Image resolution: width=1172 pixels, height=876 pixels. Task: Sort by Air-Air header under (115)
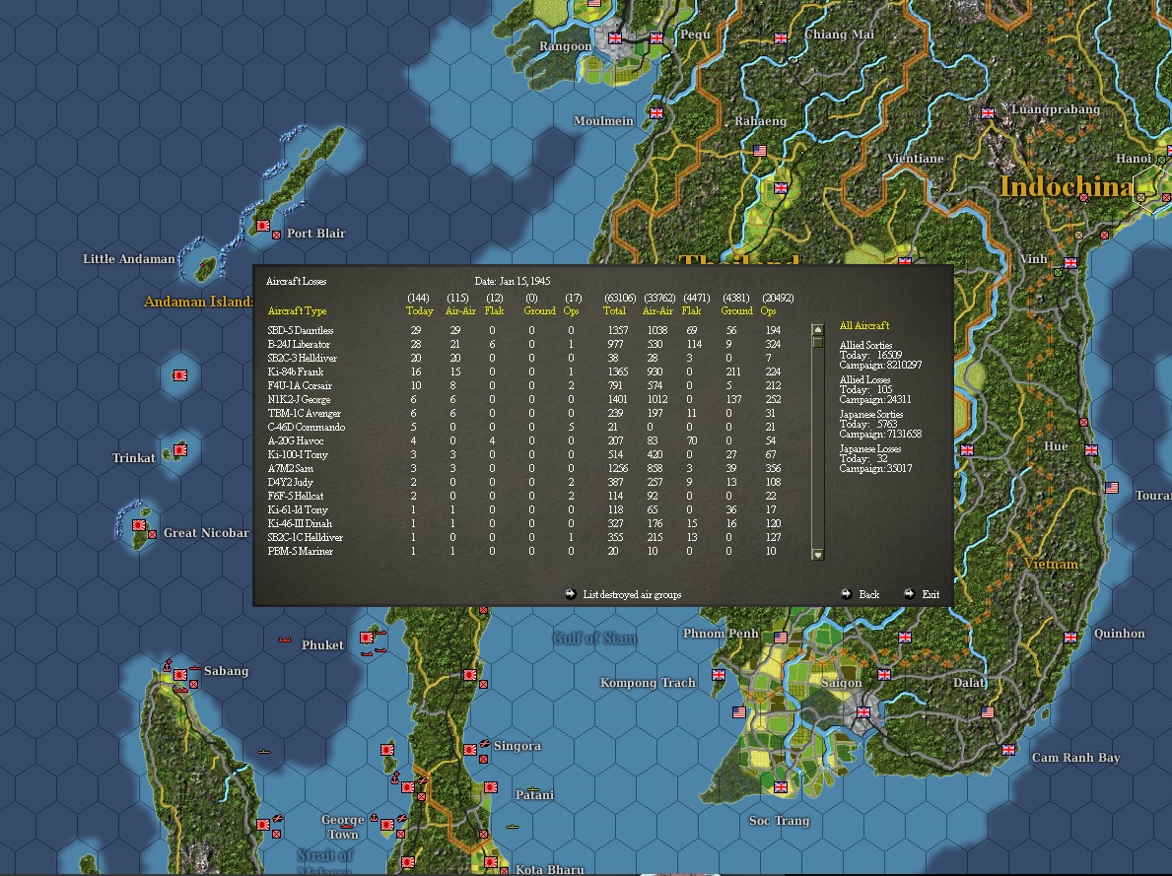pyautogui.click(x=459, y=311)
